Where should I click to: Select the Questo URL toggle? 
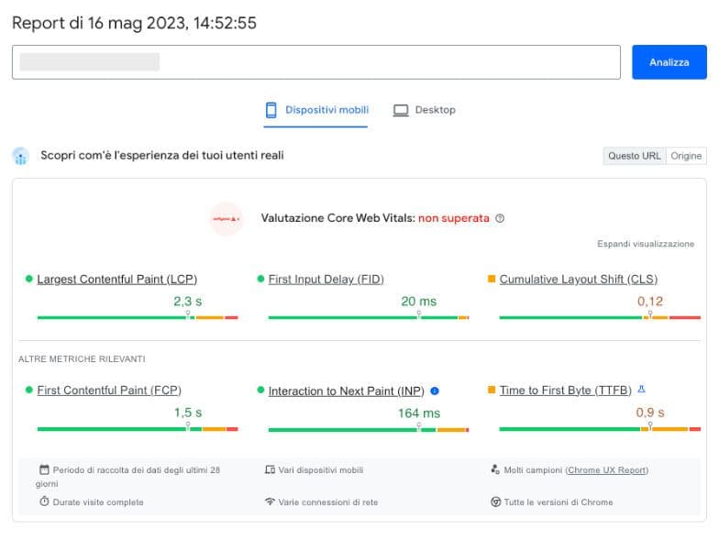pyautogui.click(x=634, y=156)
